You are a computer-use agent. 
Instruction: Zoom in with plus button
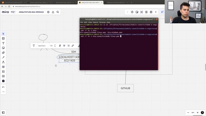197,112
